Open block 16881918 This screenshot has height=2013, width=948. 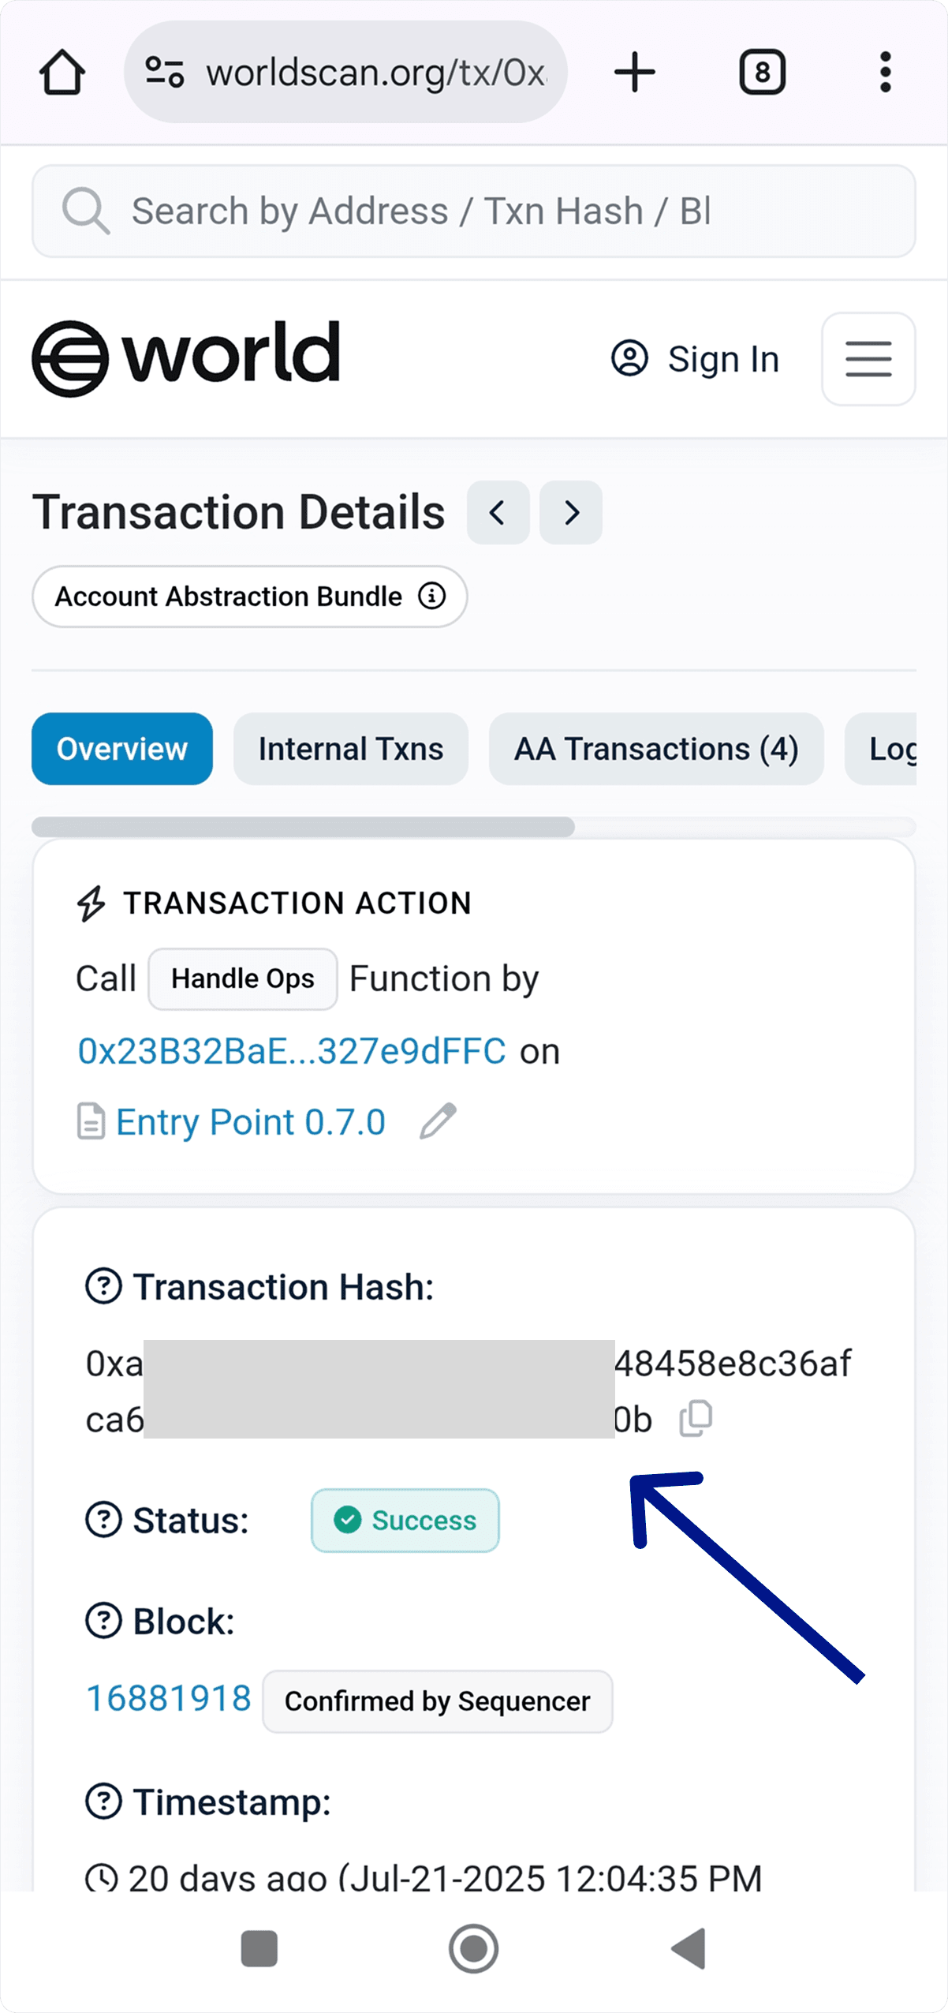click(x=168, y=1698)
